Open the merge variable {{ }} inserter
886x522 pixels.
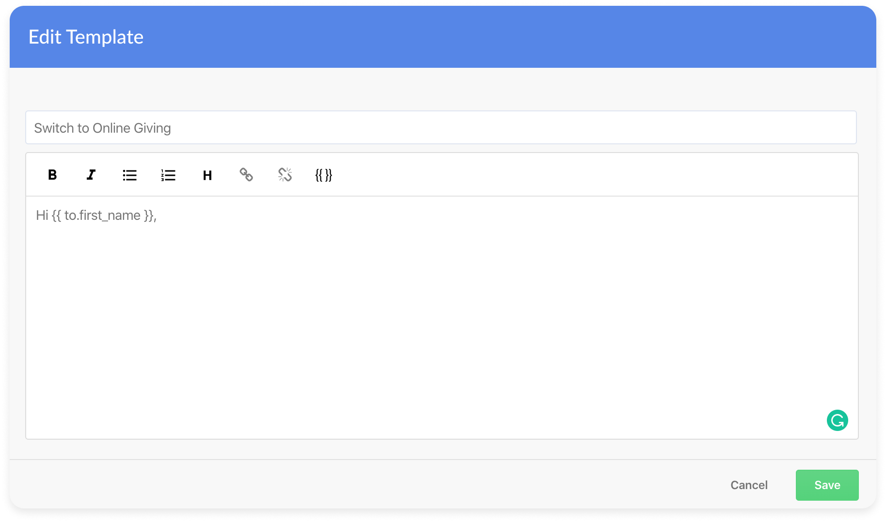click(x=324, y=175)
